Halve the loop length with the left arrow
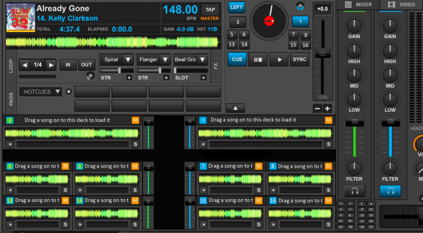Image resolution: width=423 pixels, height=233 pixels. (x=24, y=65)
